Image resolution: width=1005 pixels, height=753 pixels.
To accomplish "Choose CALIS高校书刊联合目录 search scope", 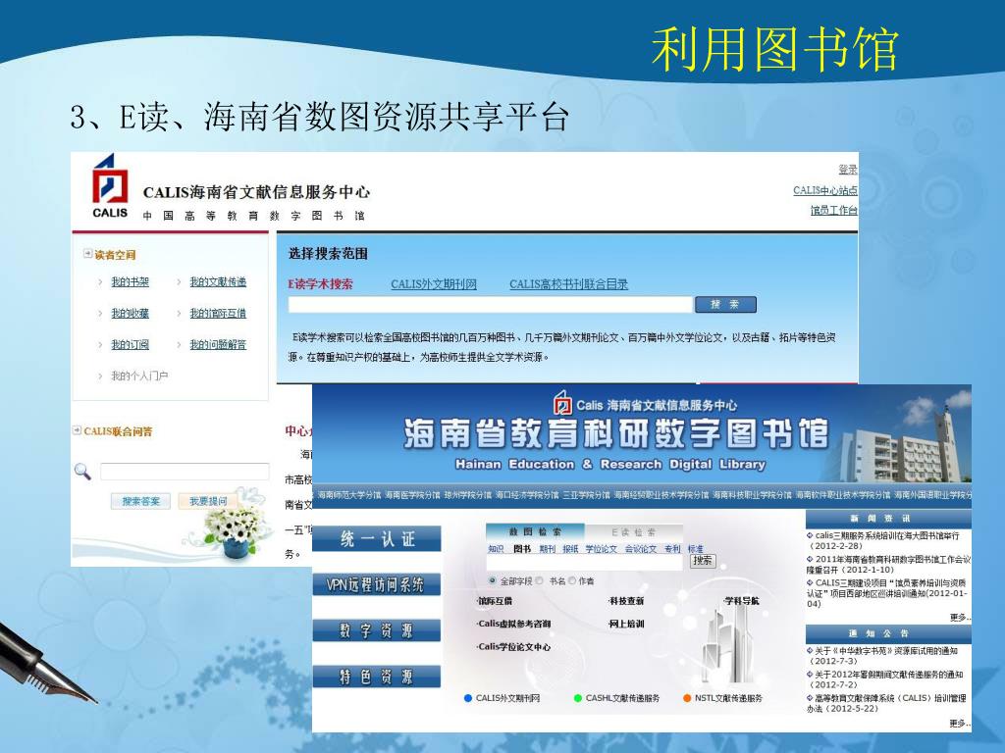I will click(568, 284).
